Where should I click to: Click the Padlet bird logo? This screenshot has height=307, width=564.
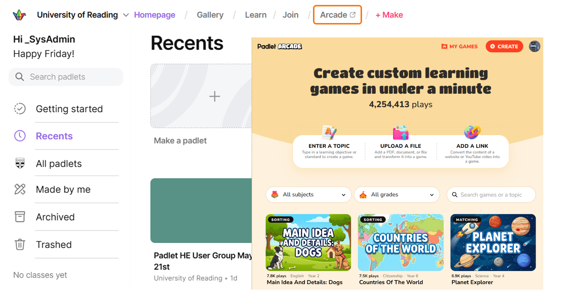click(19, 15)
